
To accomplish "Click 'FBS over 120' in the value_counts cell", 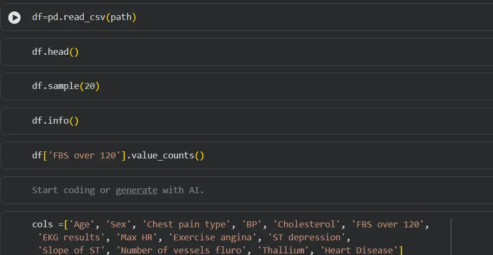I will (x=84, y=156).
